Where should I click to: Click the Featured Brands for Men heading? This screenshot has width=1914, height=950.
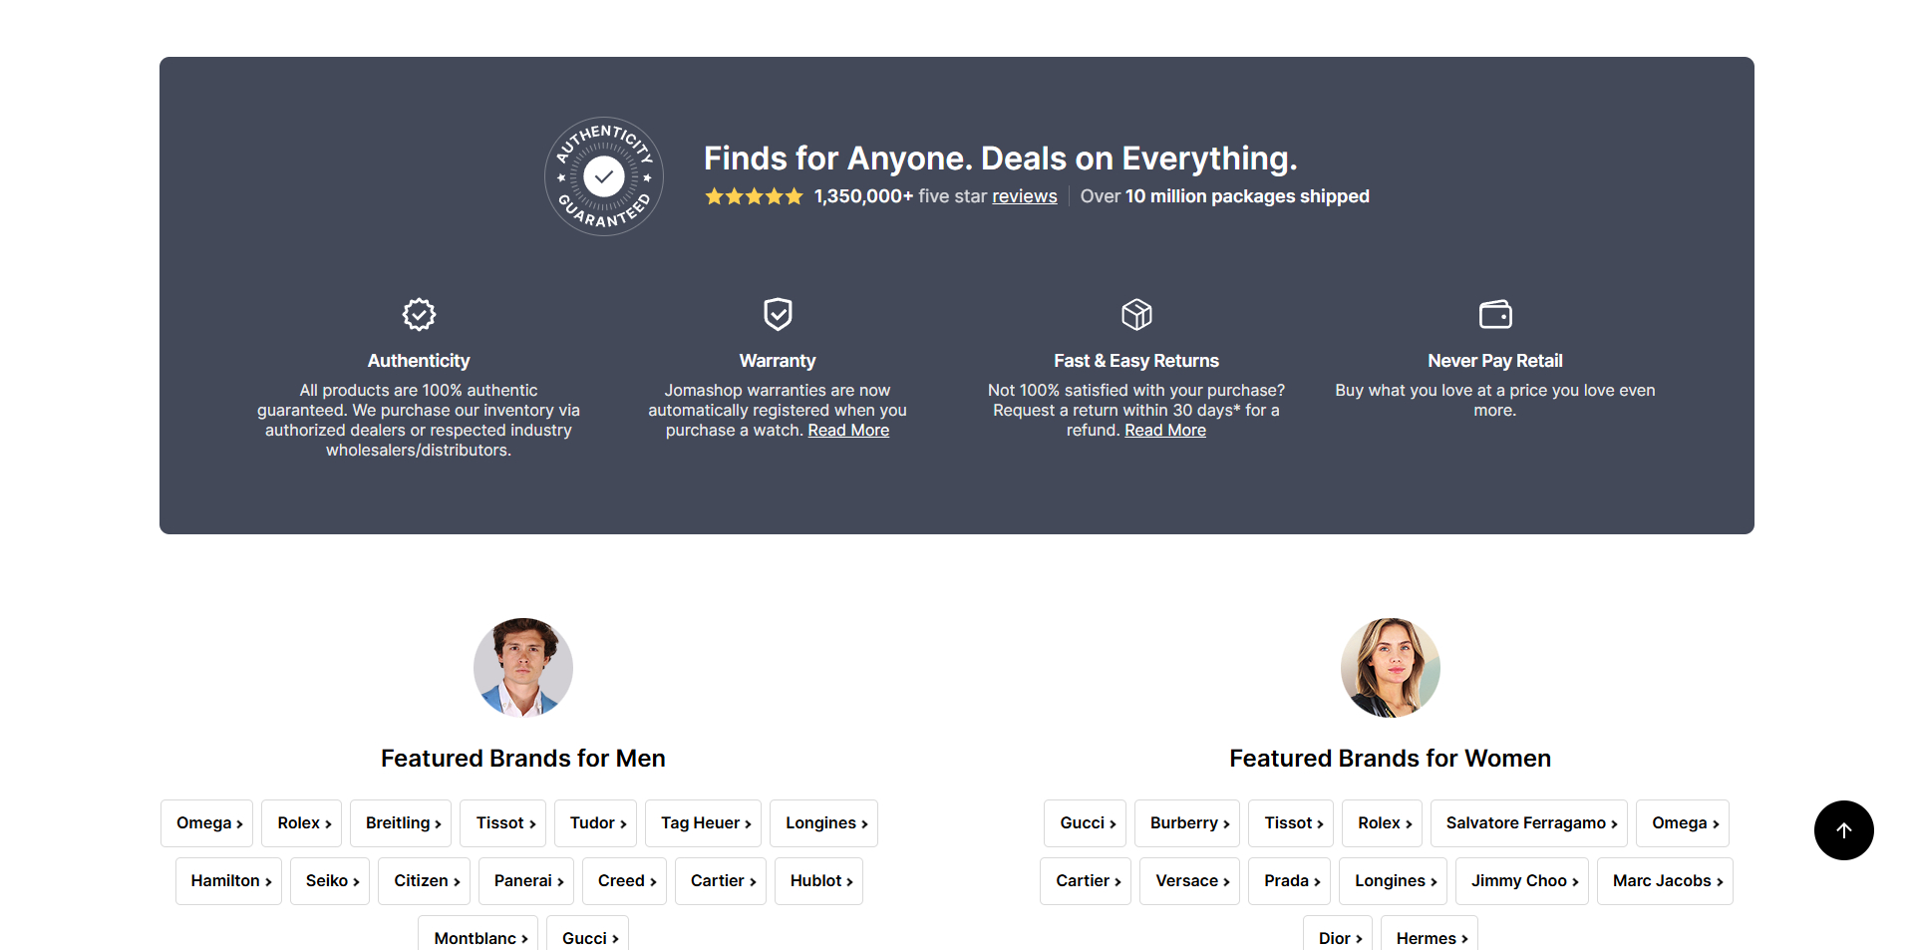click(x=523, y=759)
